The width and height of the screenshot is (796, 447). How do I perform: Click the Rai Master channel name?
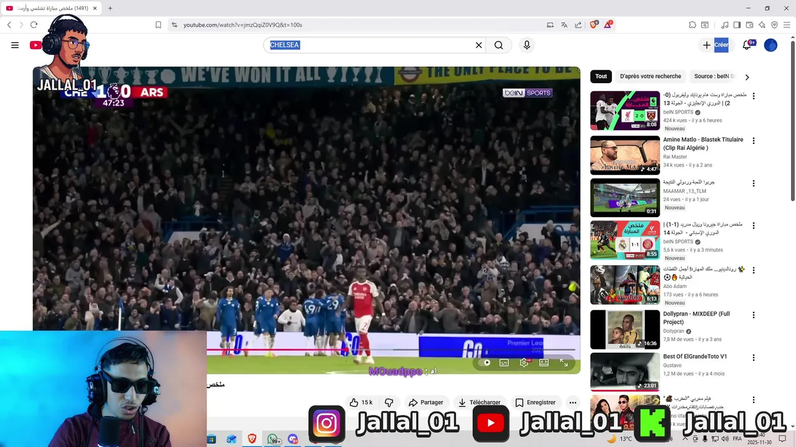[x=675, y=157]
